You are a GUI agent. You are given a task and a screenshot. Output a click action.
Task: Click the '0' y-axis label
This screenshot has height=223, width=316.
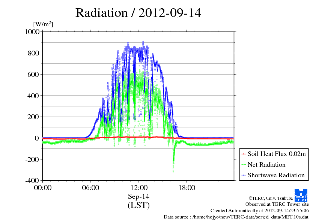(x=37, y=138)
